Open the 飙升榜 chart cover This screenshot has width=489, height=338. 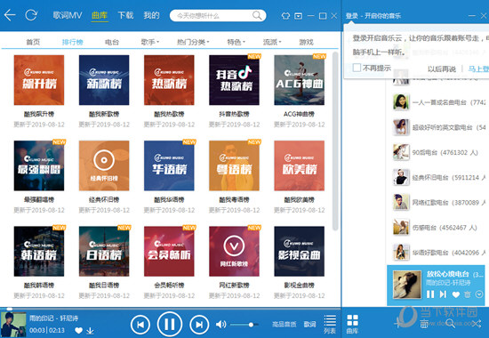coord(39,80)
